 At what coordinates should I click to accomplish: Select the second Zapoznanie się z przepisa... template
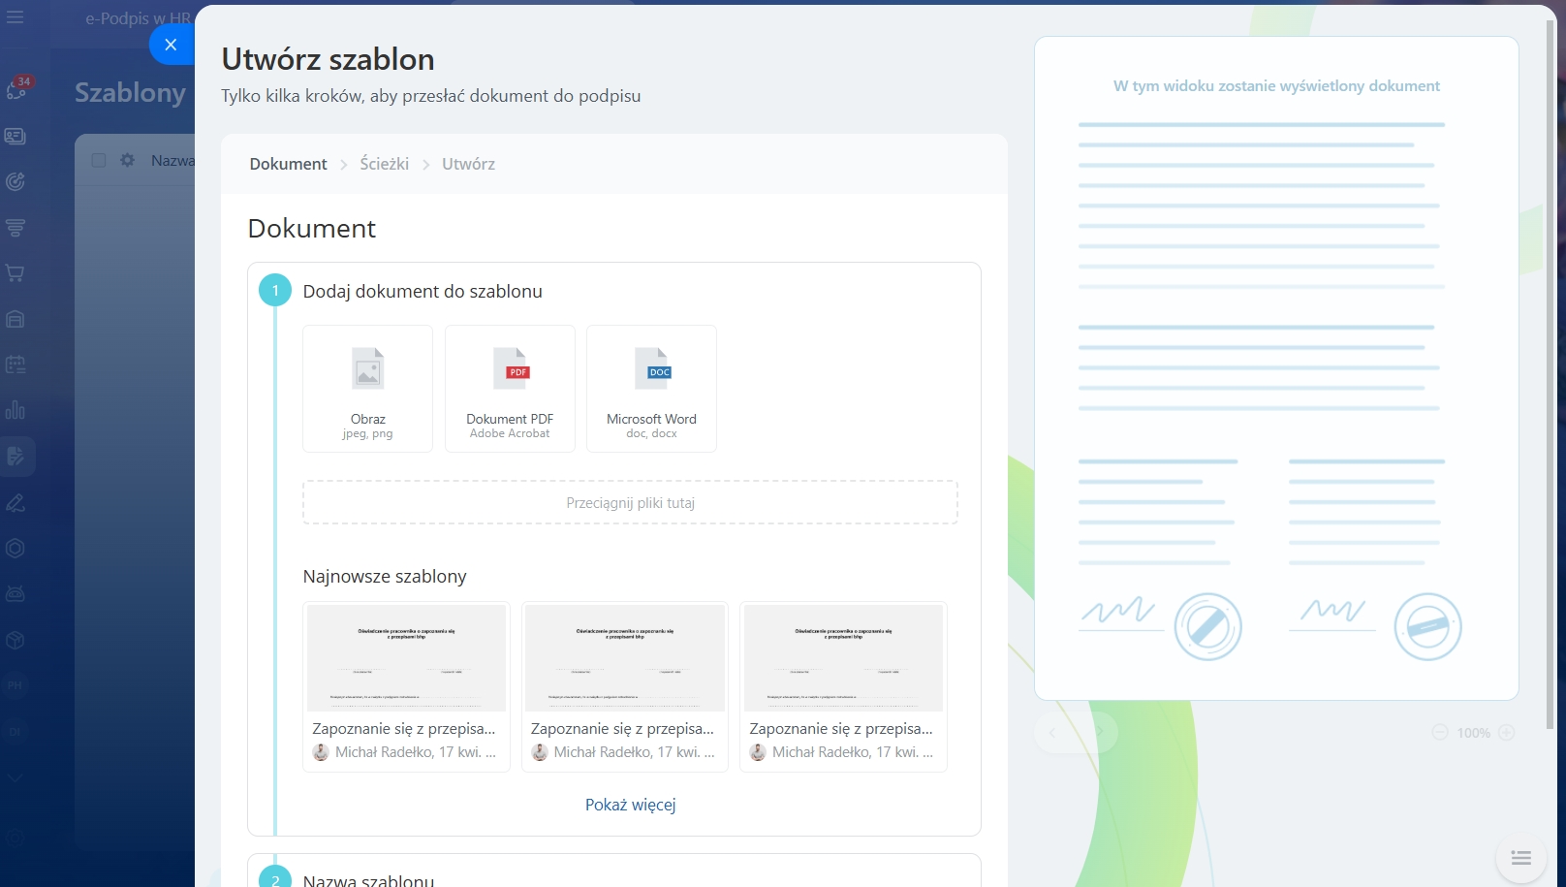pos(623,686)
